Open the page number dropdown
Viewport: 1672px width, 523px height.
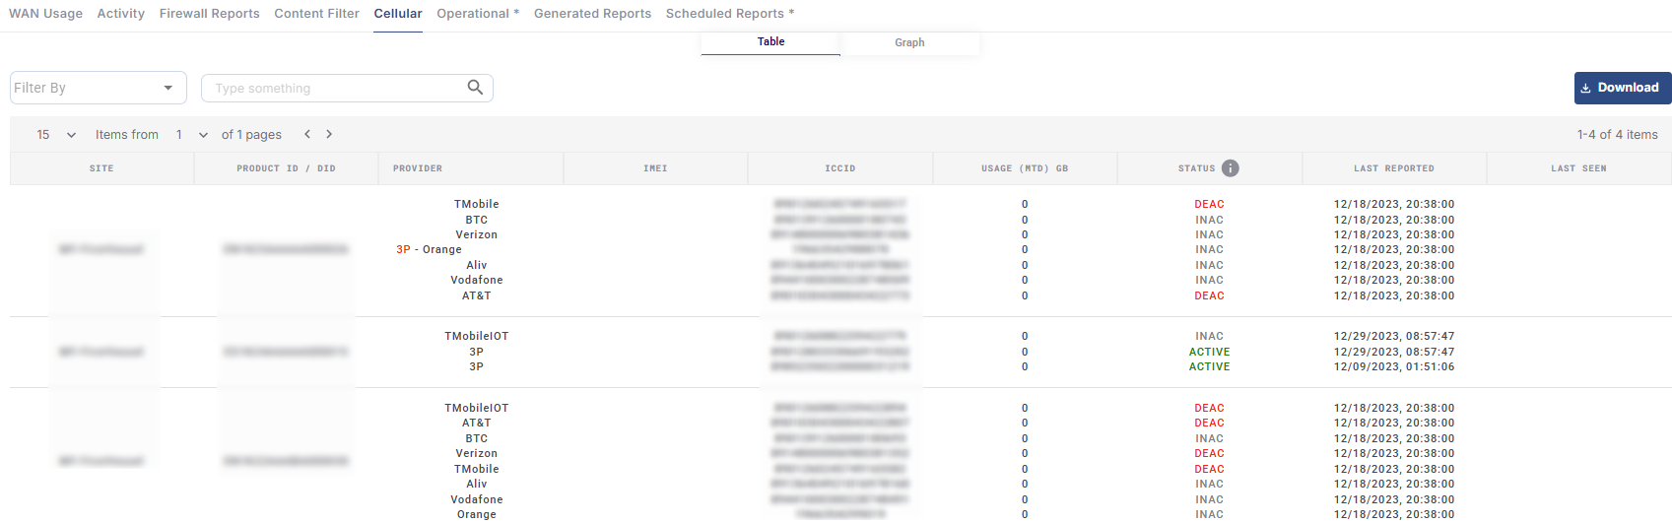191,135
